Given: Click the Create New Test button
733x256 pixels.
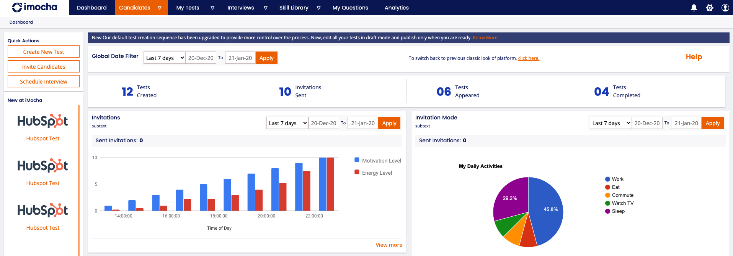Looking at the screenshot, I should [44, 52].
